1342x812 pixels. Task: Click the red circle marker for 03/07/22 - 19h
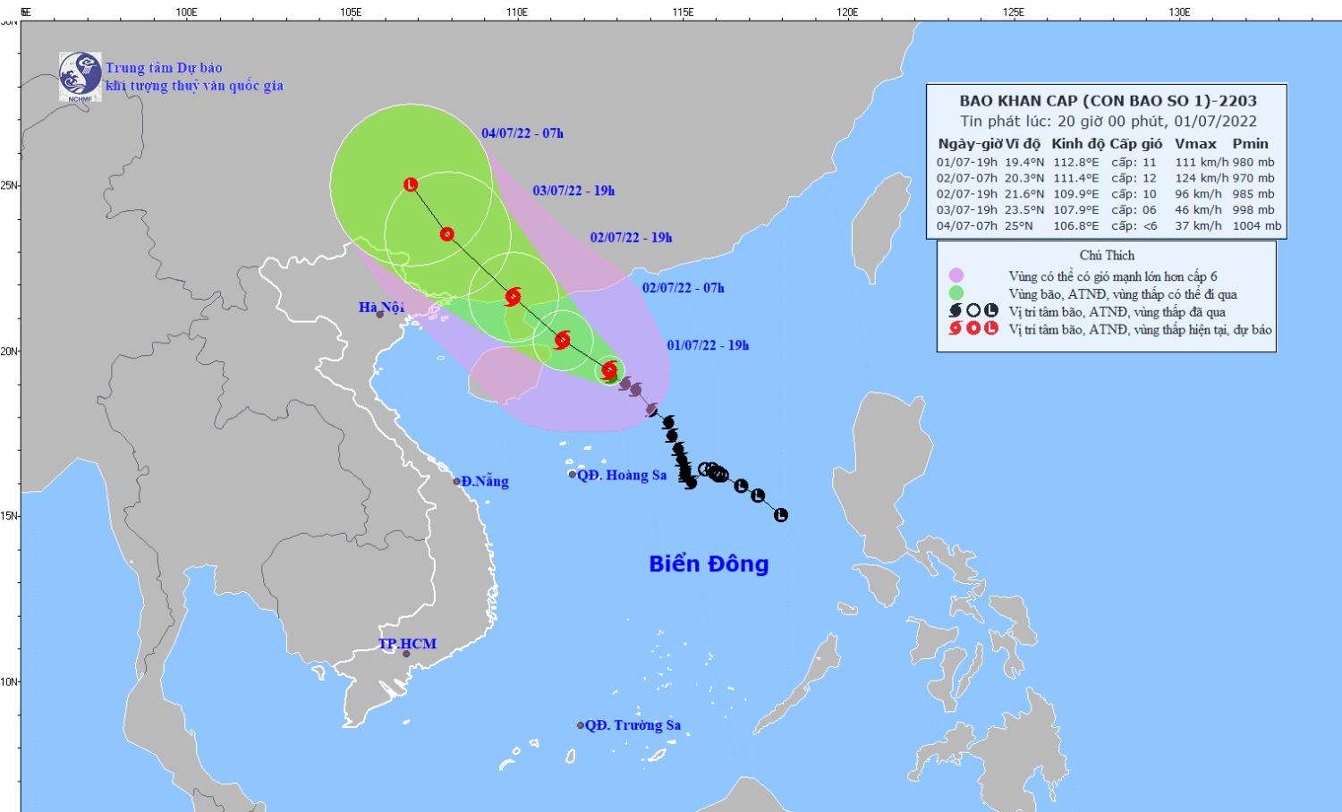[x=446, y=234]
